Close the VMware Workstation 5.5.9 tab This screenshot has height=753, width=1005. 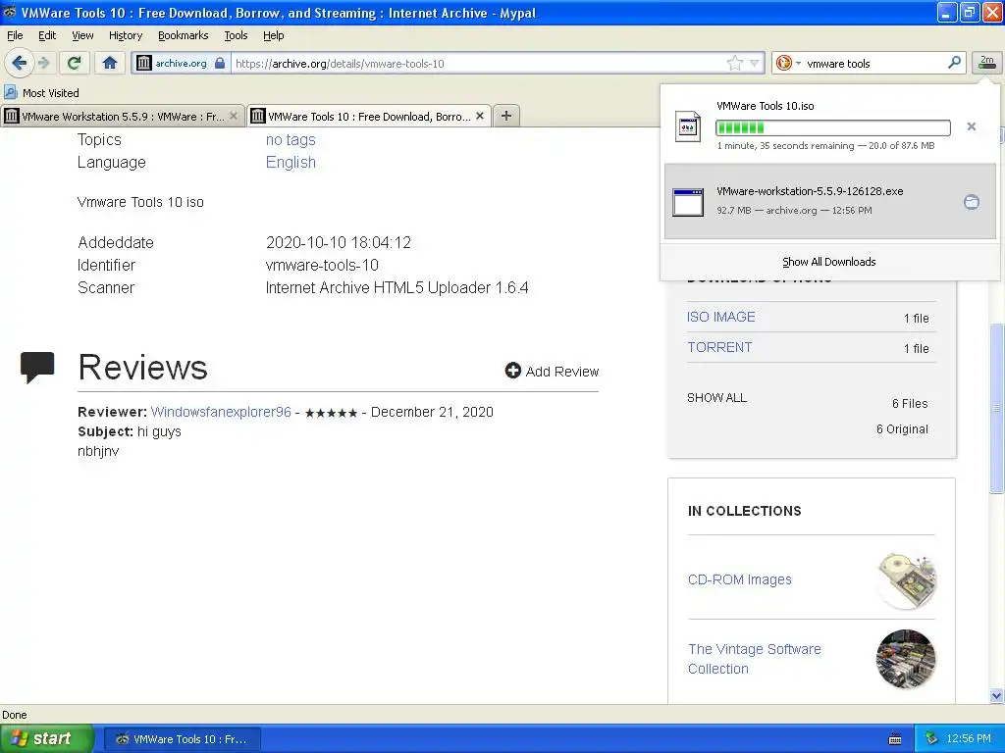(x=234, y=116)
